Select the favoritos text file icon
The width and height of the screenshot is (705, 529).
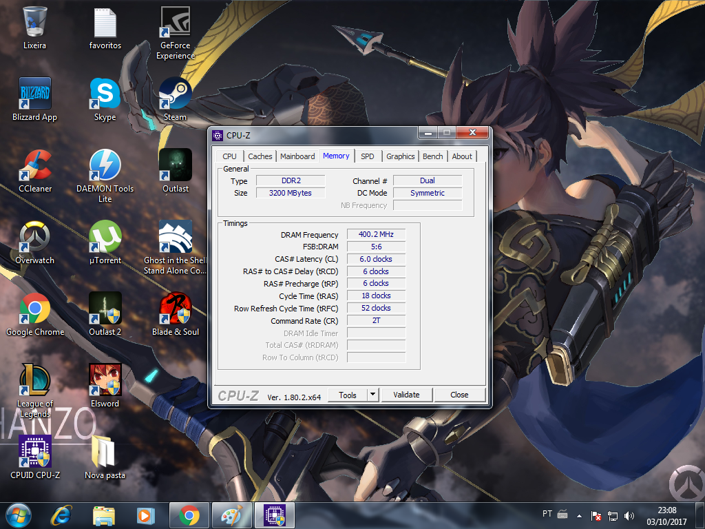[105, 28]
